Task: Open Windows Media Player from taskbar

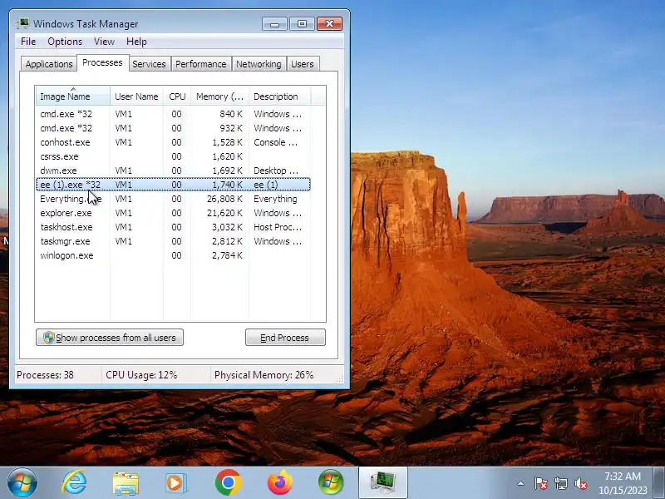Action: (x=175, y=483)
